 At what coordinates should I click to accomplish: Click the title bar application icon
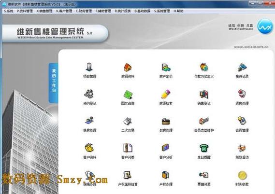click(4, 4)
